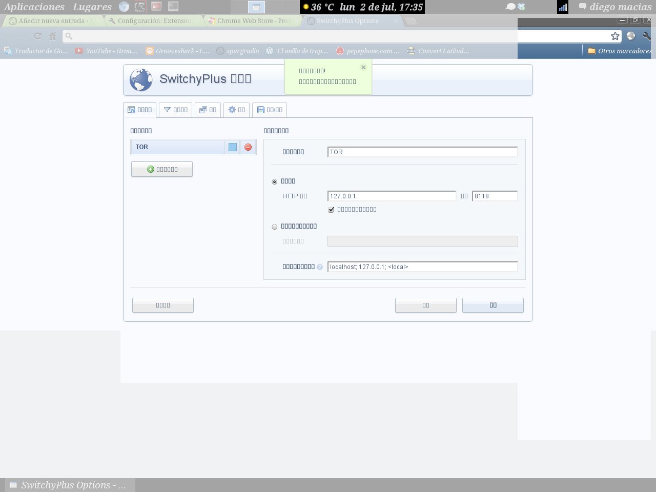Go forward with the browser forward arrow

point(23,36)
